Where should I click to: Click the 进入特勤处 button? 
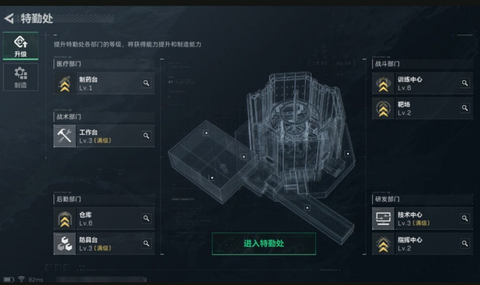pos(264,243)
